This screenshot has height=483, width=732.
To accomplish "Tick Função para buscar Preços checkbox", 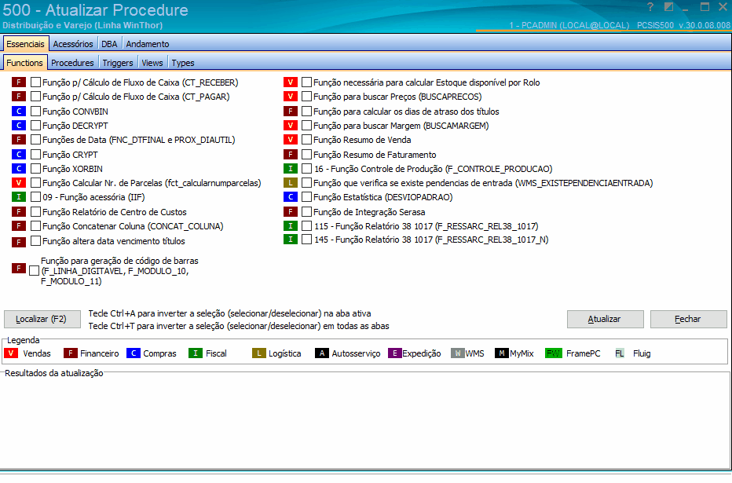I will point(306,96).
